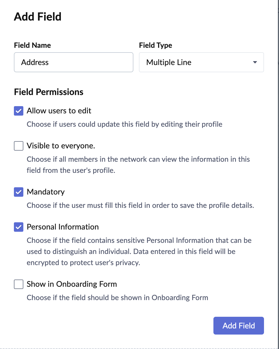Click the Field Type label

(x=155, y=45)
